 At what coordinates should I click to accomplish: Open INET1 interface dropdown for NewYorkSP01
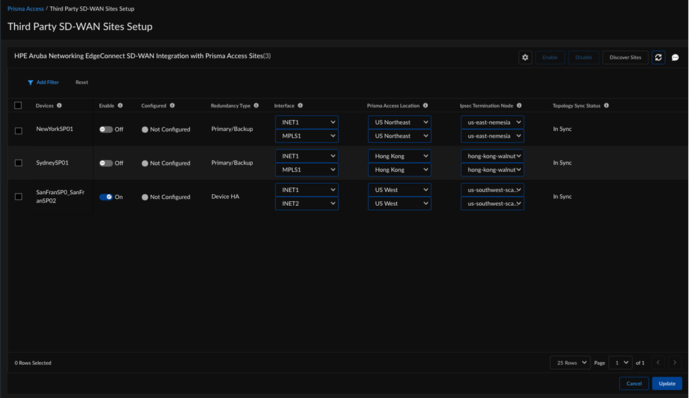coord(306,123)
